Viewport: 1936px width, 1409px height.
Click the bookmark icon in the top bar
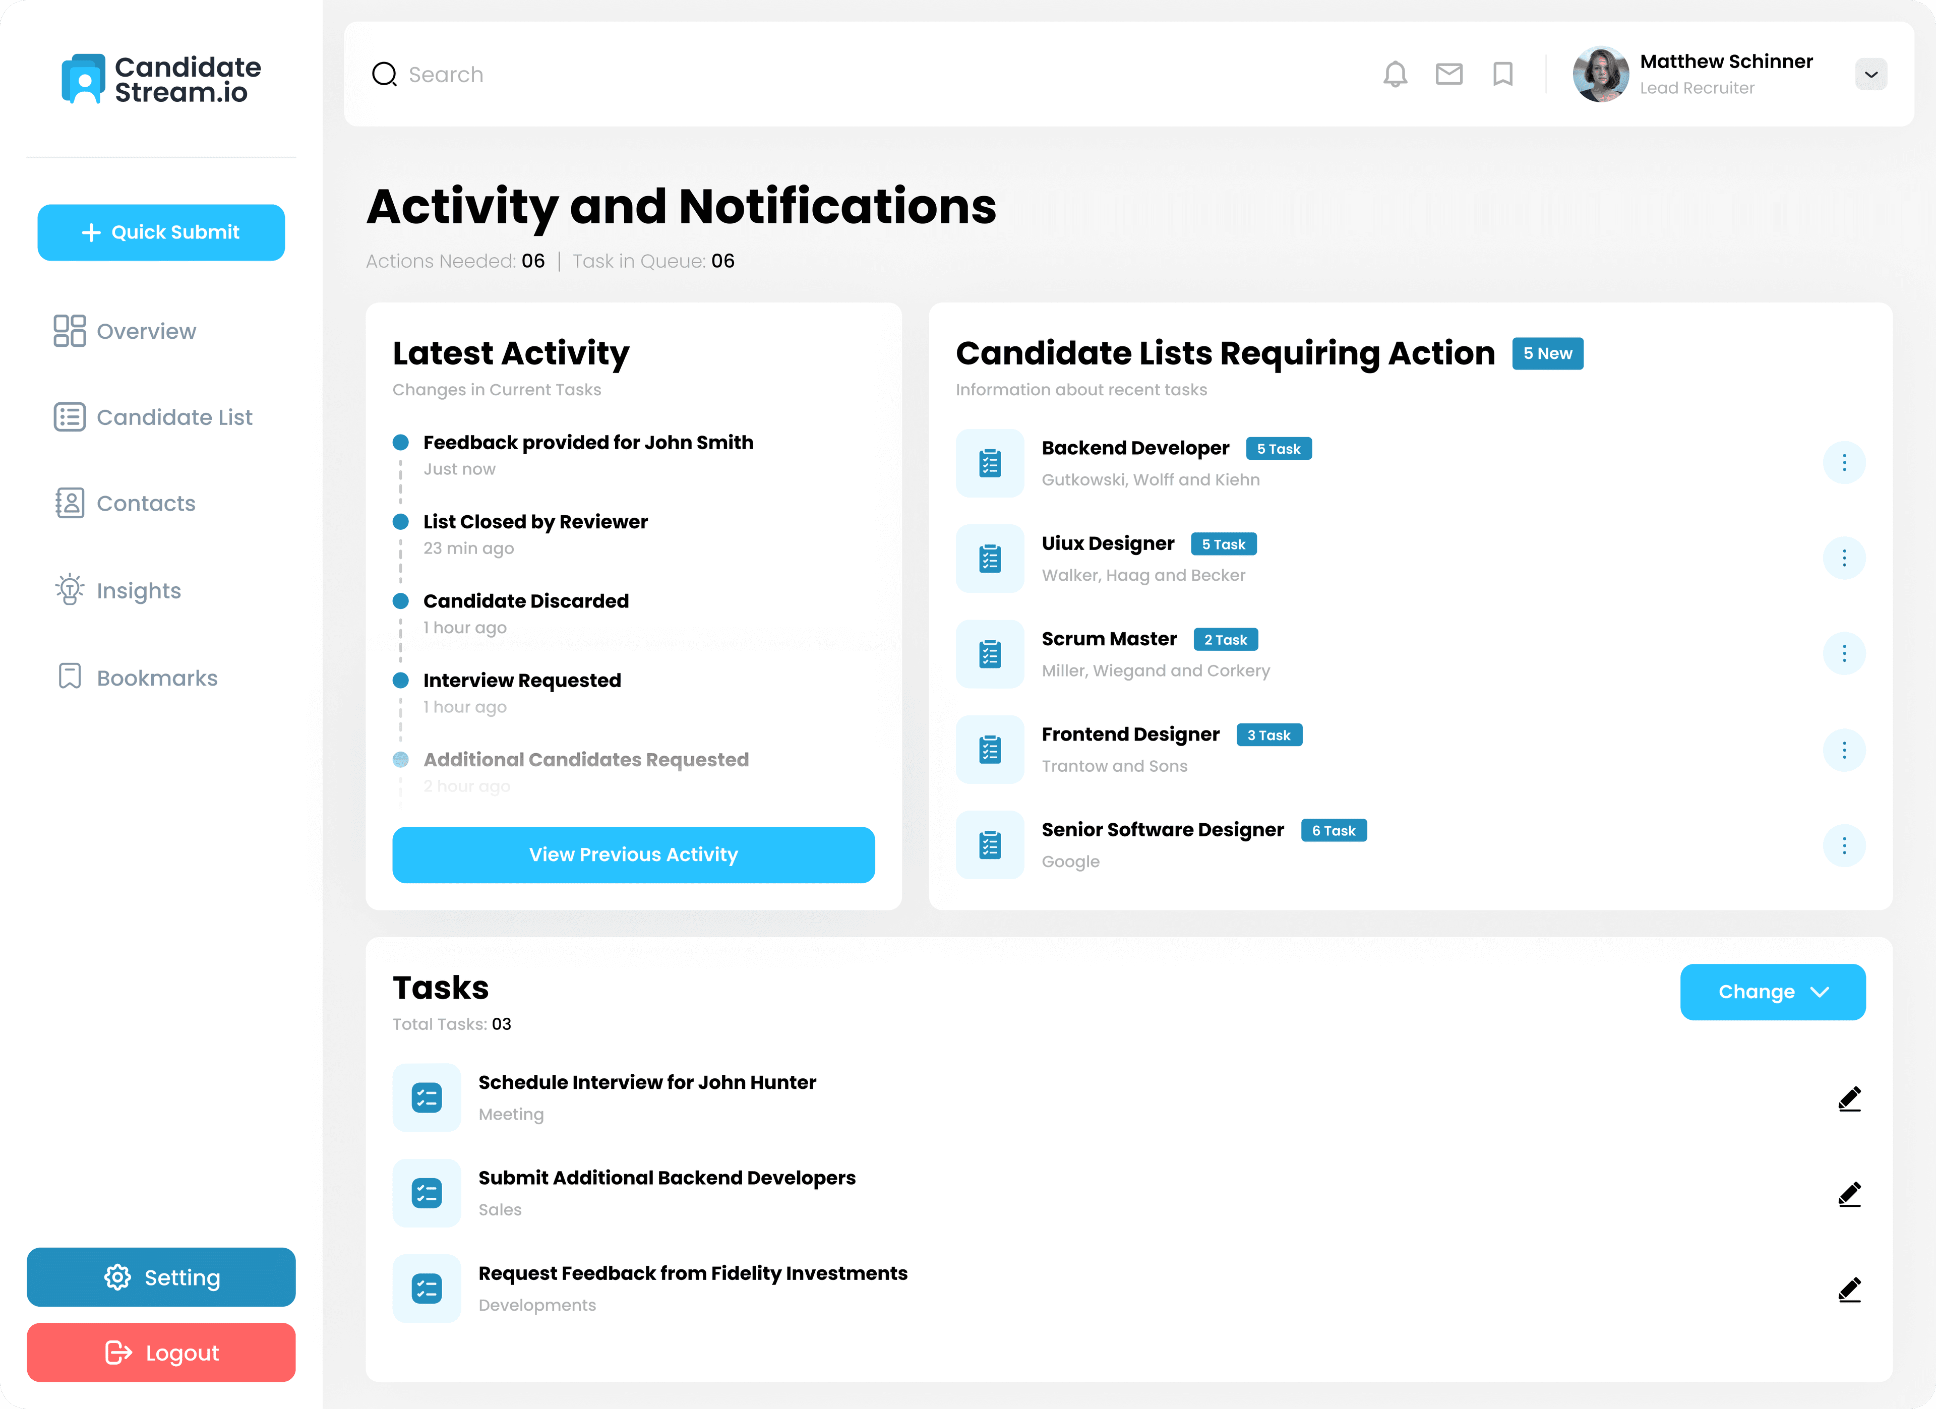(1503, 74)
